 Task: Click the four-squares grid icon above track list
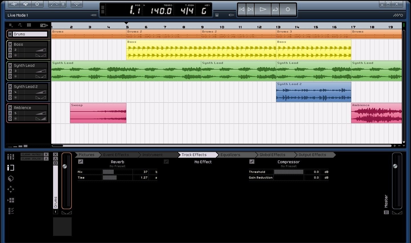29,25
